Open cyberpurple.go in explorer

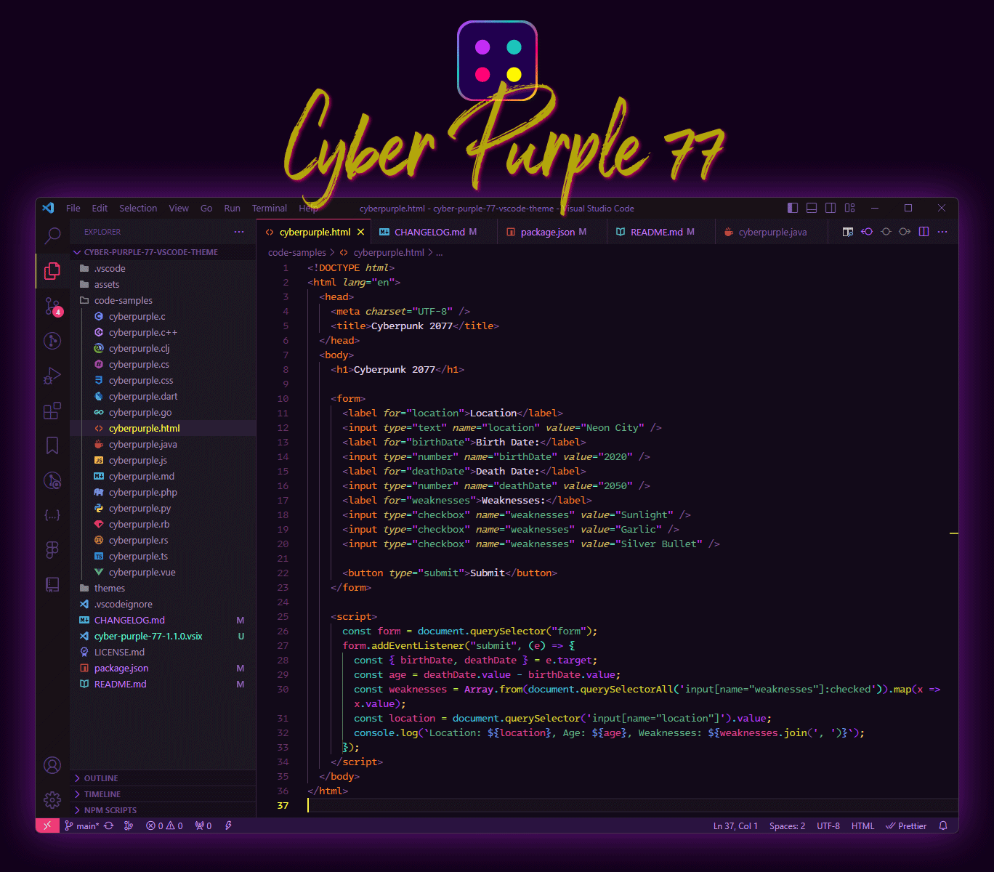[x=163, y=412]
